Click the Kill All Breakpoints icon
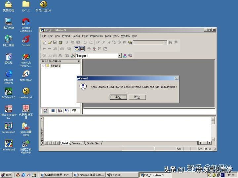The image size is (238, 178). click(x=94, y=49)
